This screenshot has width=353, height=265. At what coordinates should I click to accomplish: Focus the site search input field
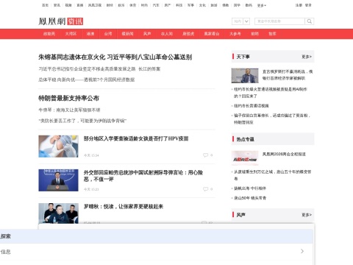point(279,21)
